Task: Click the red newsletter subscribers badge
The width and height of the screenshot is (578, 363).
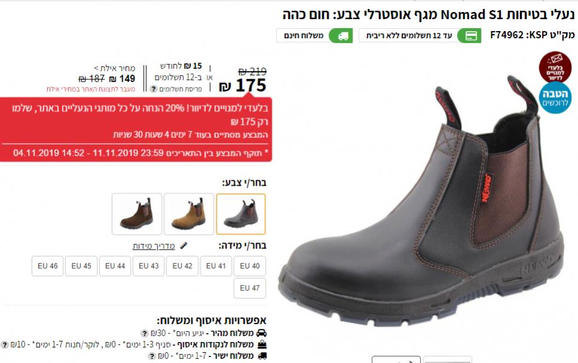Action: [555, 67]
